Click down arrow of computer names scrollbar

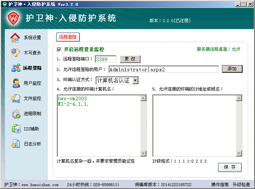click(x=143, y=154)
